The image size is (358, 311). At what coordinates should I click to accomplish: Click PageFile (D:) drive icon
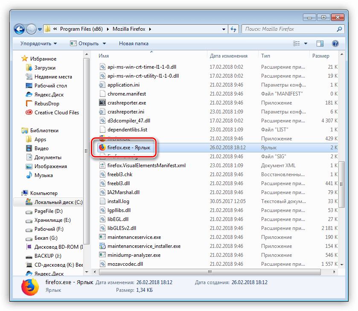(29, 212)
